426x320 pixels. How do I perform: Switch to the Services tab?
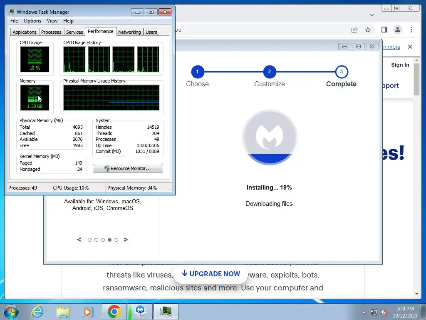[x=74, y=32]
